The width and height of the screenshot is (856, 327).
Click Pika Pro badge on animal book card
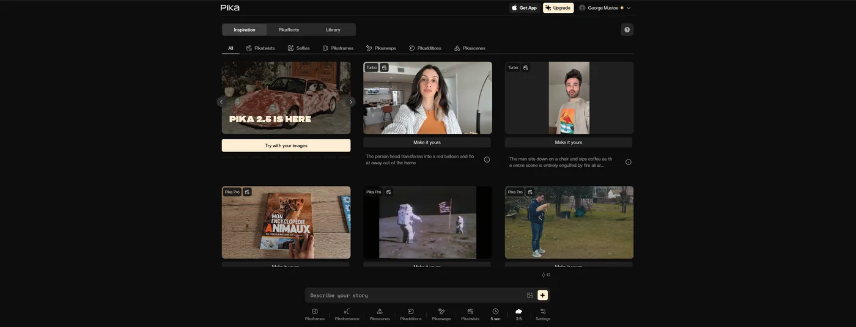pos(232,192)
